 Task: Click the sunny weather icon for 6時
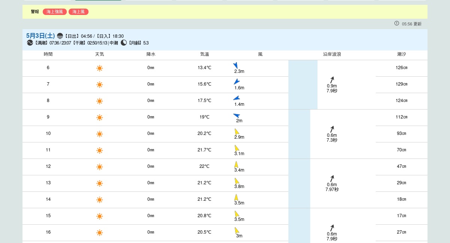(99, 68)
